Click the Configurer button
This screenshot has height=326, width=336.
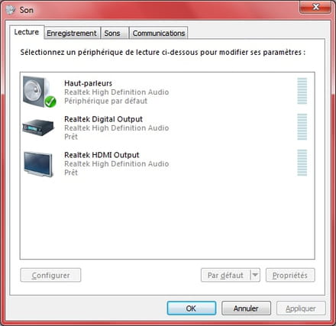pos(50,275)
